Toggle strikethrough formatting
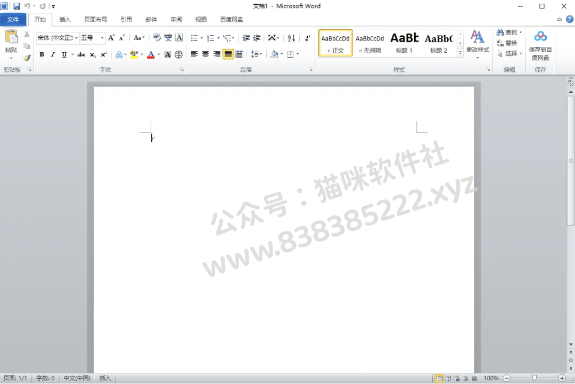 [x=81, y=55]
